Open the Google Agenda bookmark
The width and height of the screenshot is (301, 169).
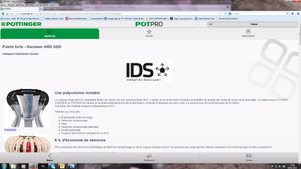pyautogui.click(x=112, y=19)
